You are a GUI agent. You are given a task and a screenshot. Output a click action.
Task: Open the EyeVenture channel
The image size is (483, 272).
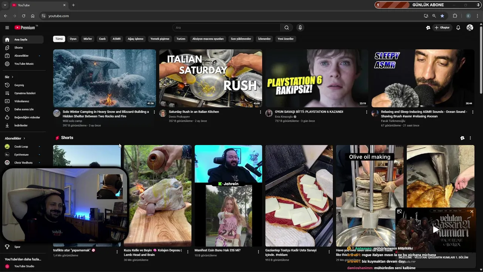pos(23,155)
